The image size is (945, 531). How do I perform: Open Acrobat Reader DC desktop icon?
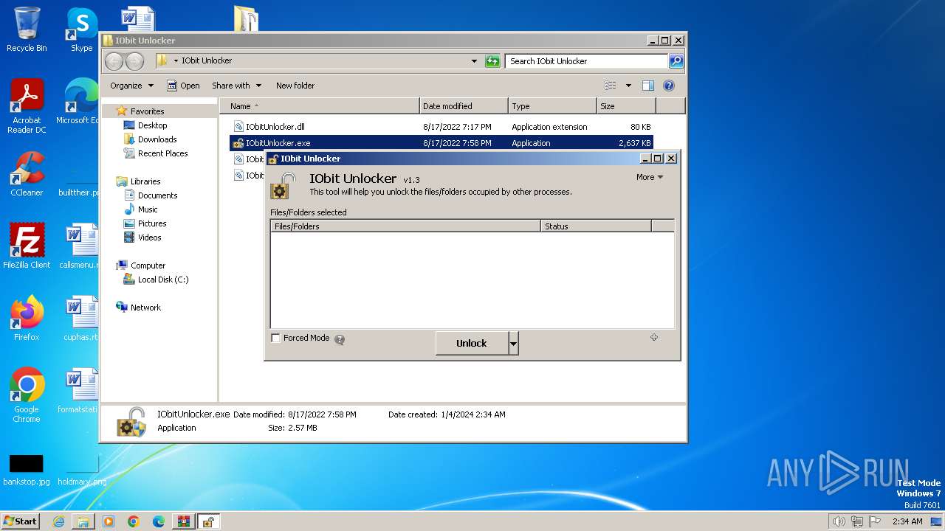pyautogui.click(x=27, y=107)
